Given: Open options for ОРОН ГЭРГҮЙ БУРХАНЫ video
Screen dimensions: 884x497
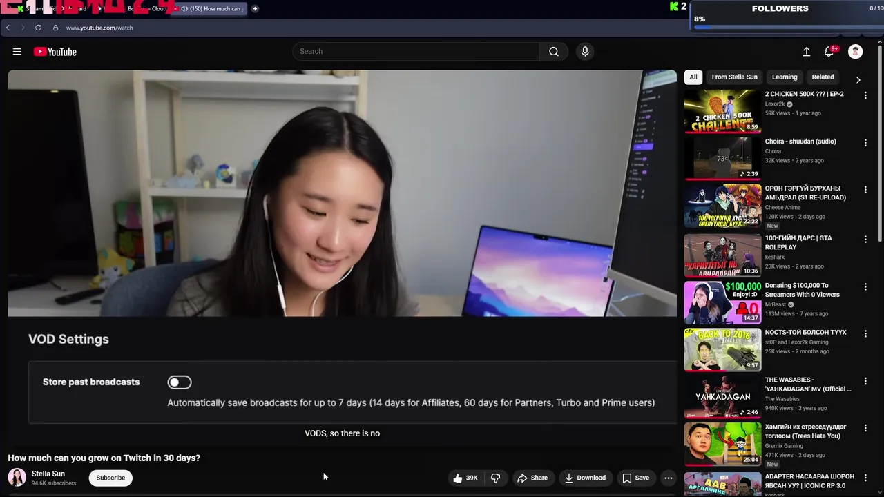Looking at the screenshot, I should (x=865, y=190).
